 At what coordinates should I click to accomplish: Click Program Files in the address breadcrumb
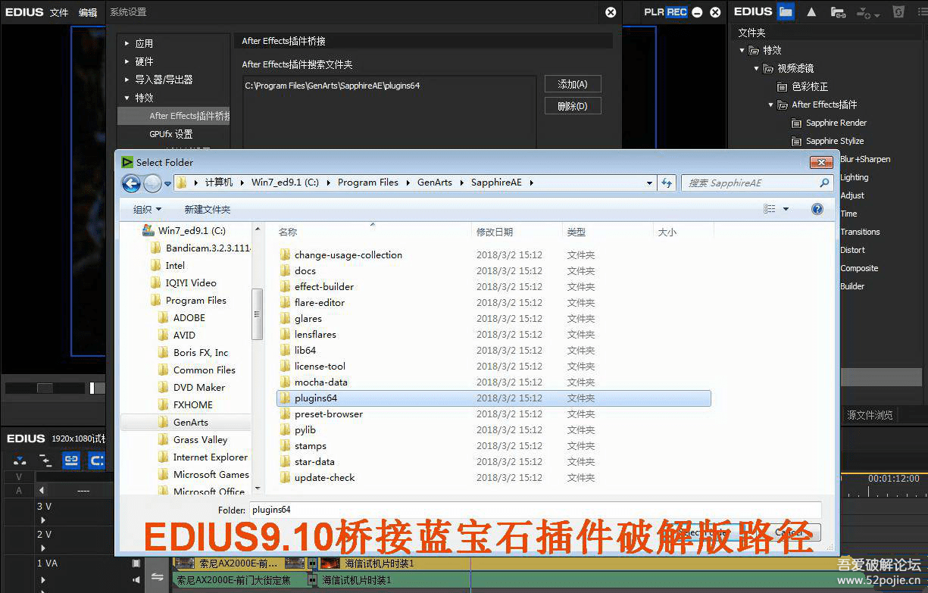pos(368,183)
